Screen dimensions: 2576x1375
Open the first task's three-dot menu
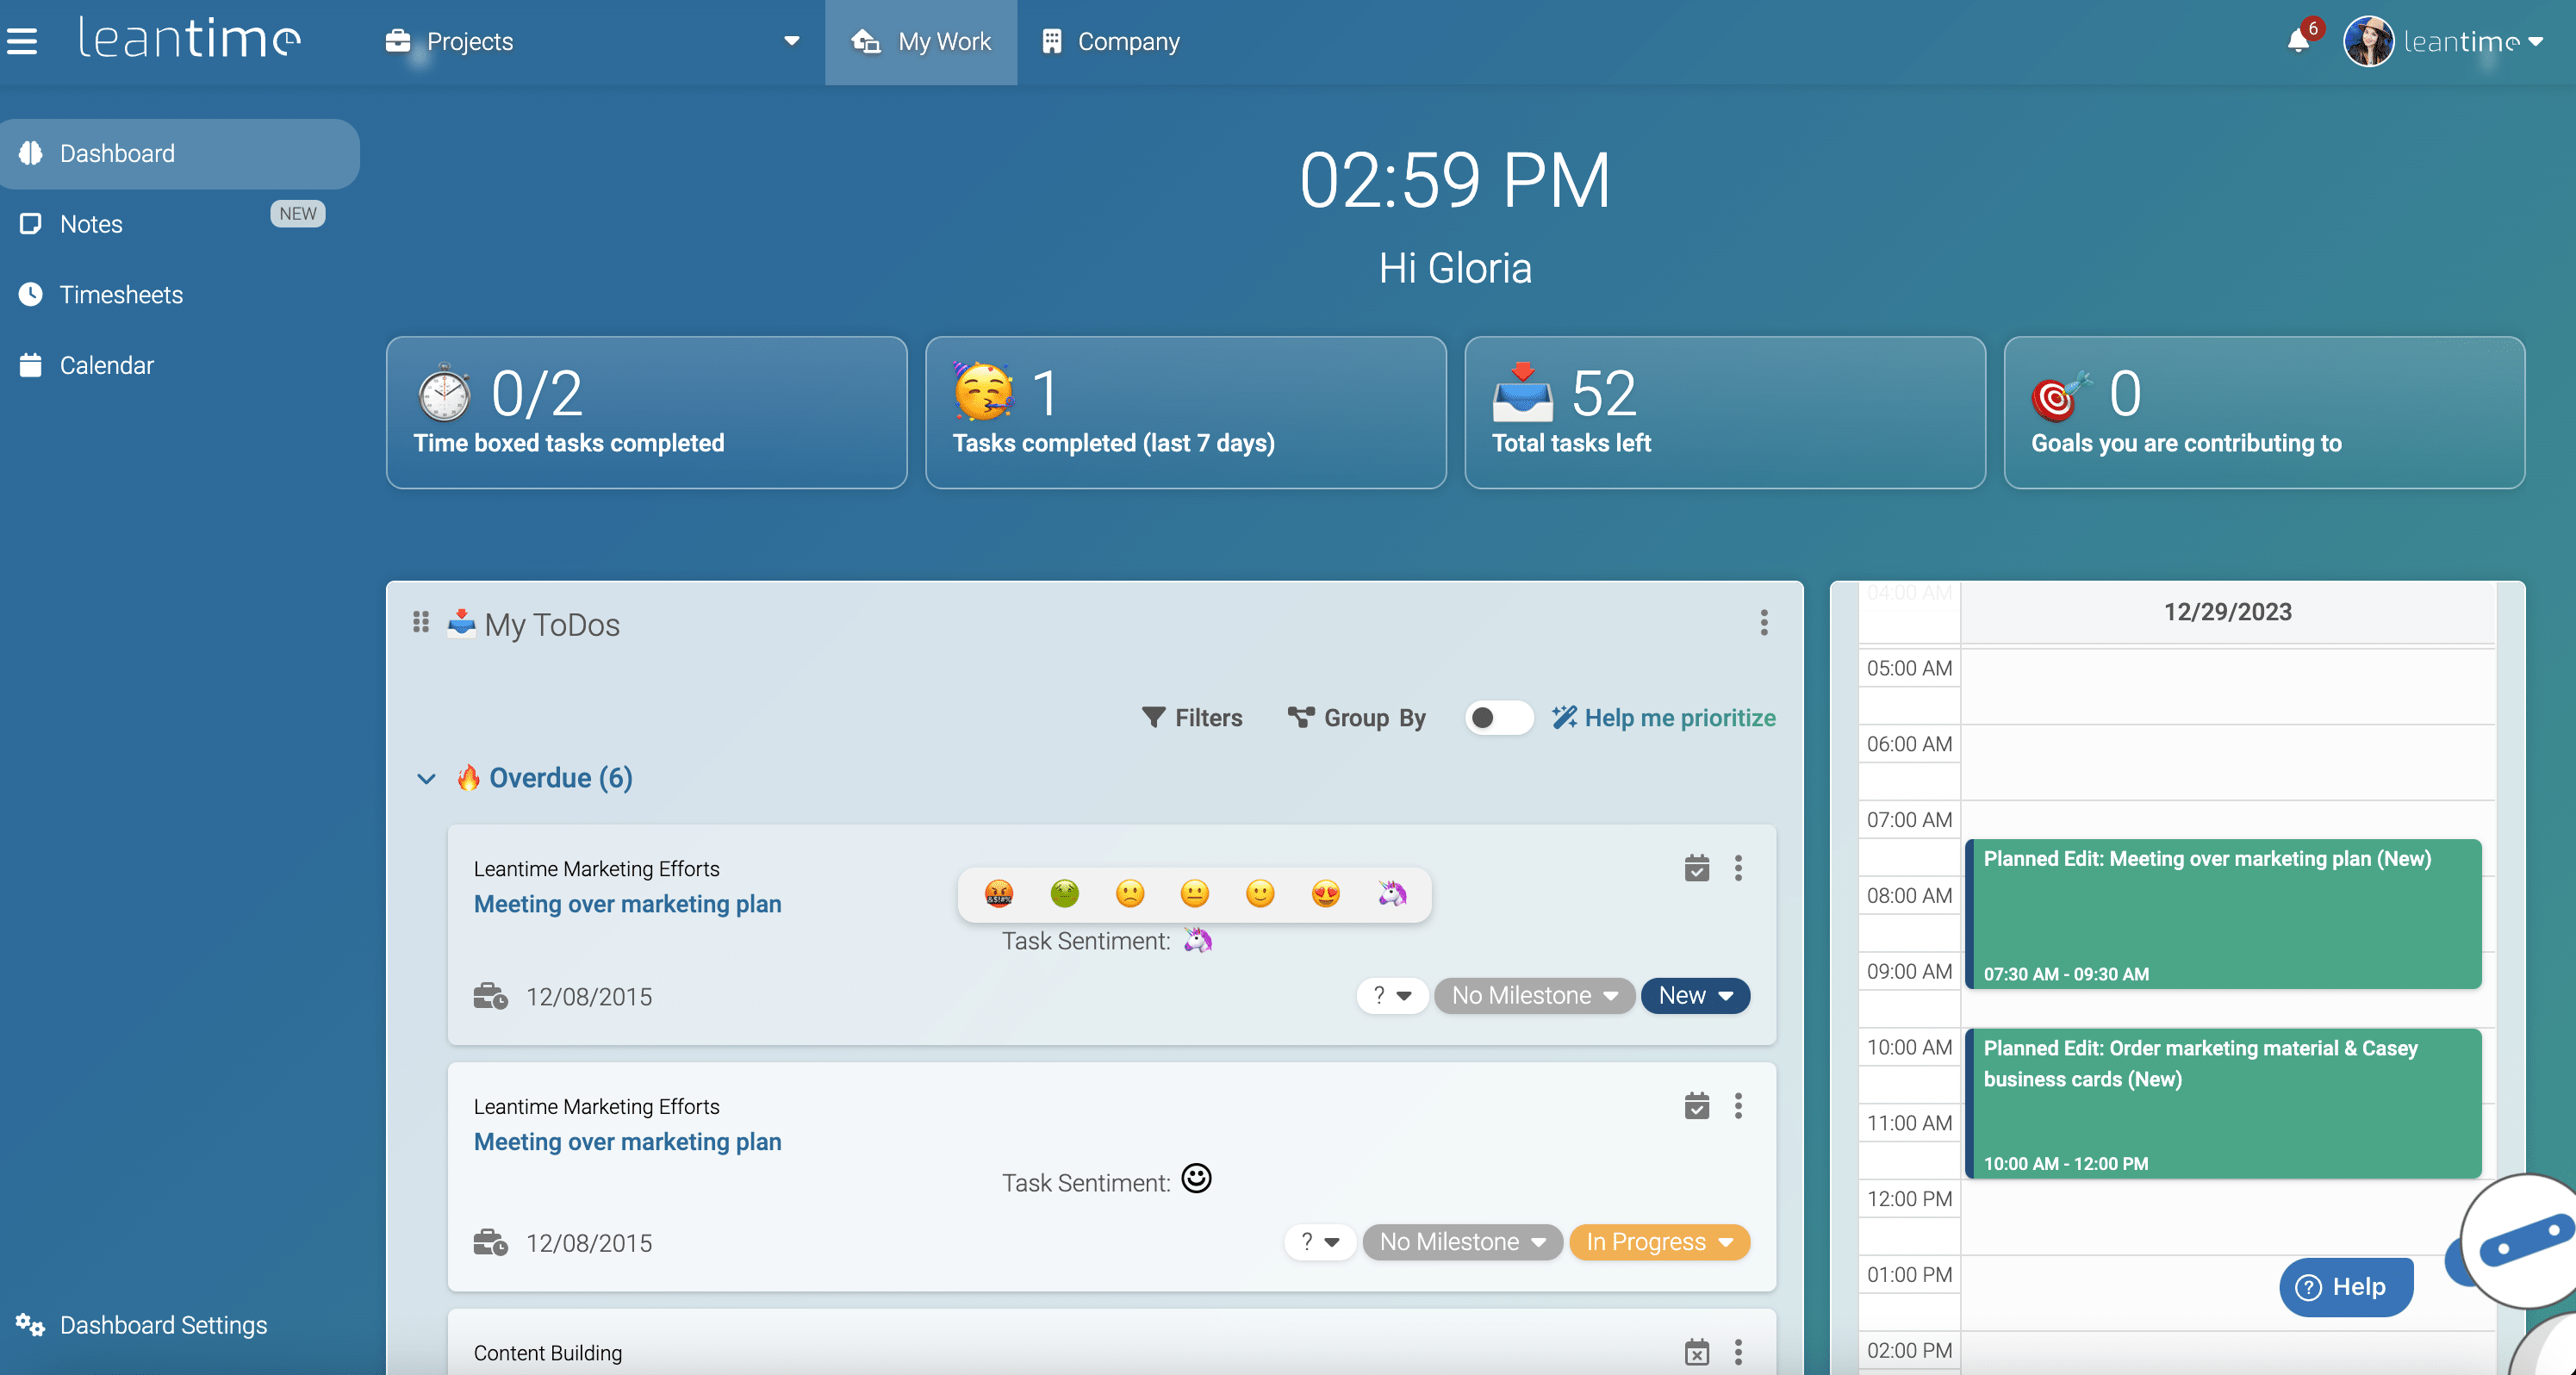[1738, 868]
